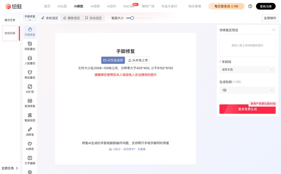
Task: Open 购买套餐 menu
Action: tap(195, 6)
